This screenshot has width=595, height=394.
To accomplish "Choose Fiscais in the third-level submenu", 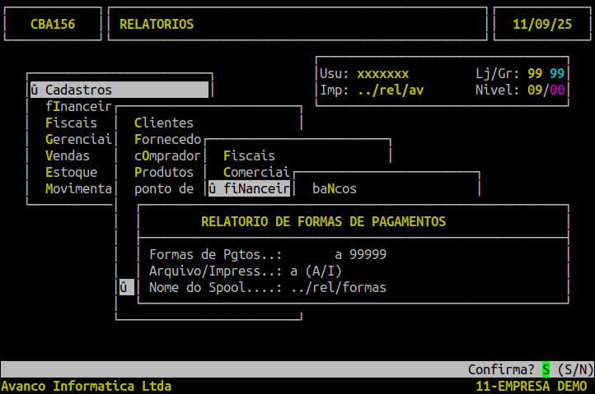I will tap(249, 155).
